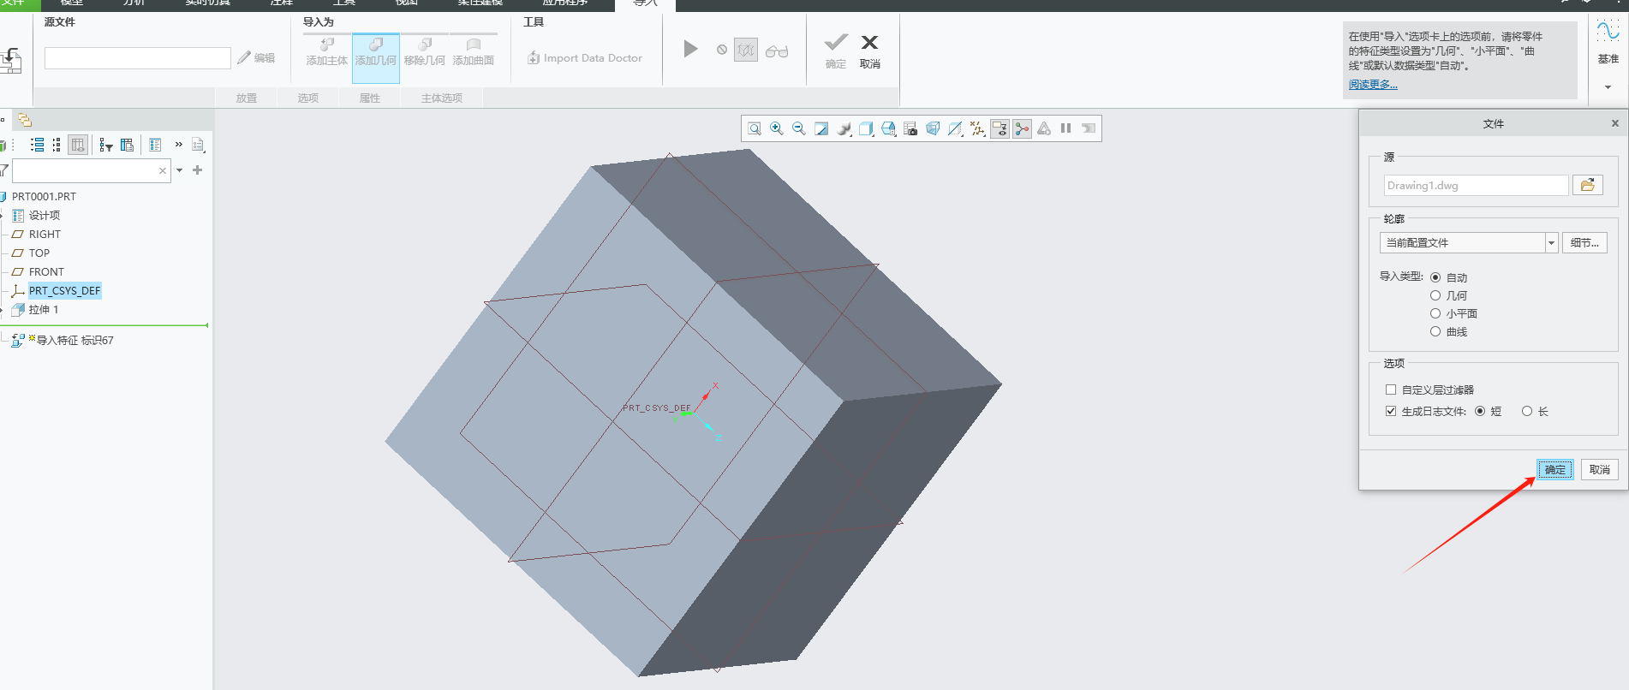This screenshot has height=690, width=1629.
Task: Expand the model tree search options arrow
Action: 179,170
